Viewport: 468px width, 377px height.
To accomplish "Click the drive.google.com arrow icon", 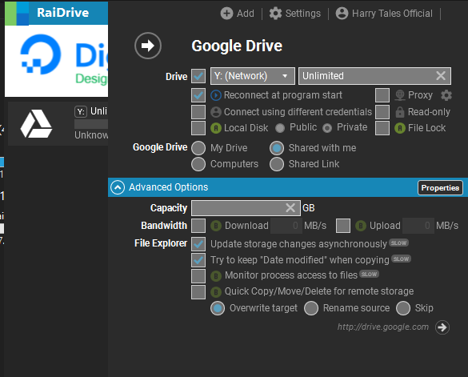I will click(x=442, y=327).
